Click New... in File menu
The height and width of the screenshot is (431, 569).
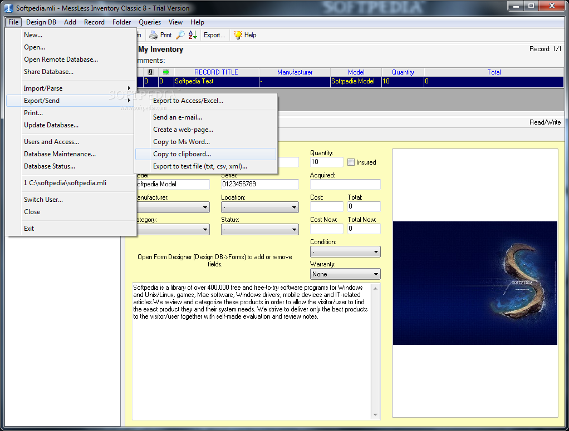71,35
